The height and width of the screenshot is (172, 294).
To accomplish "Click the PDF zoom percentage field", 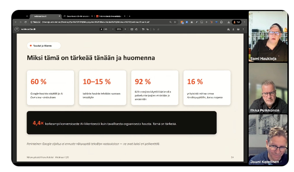I will (x=119, y=29).
